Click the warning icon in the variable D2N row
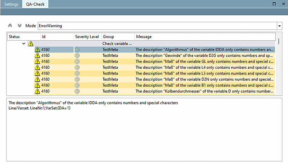 pos(37,79)
